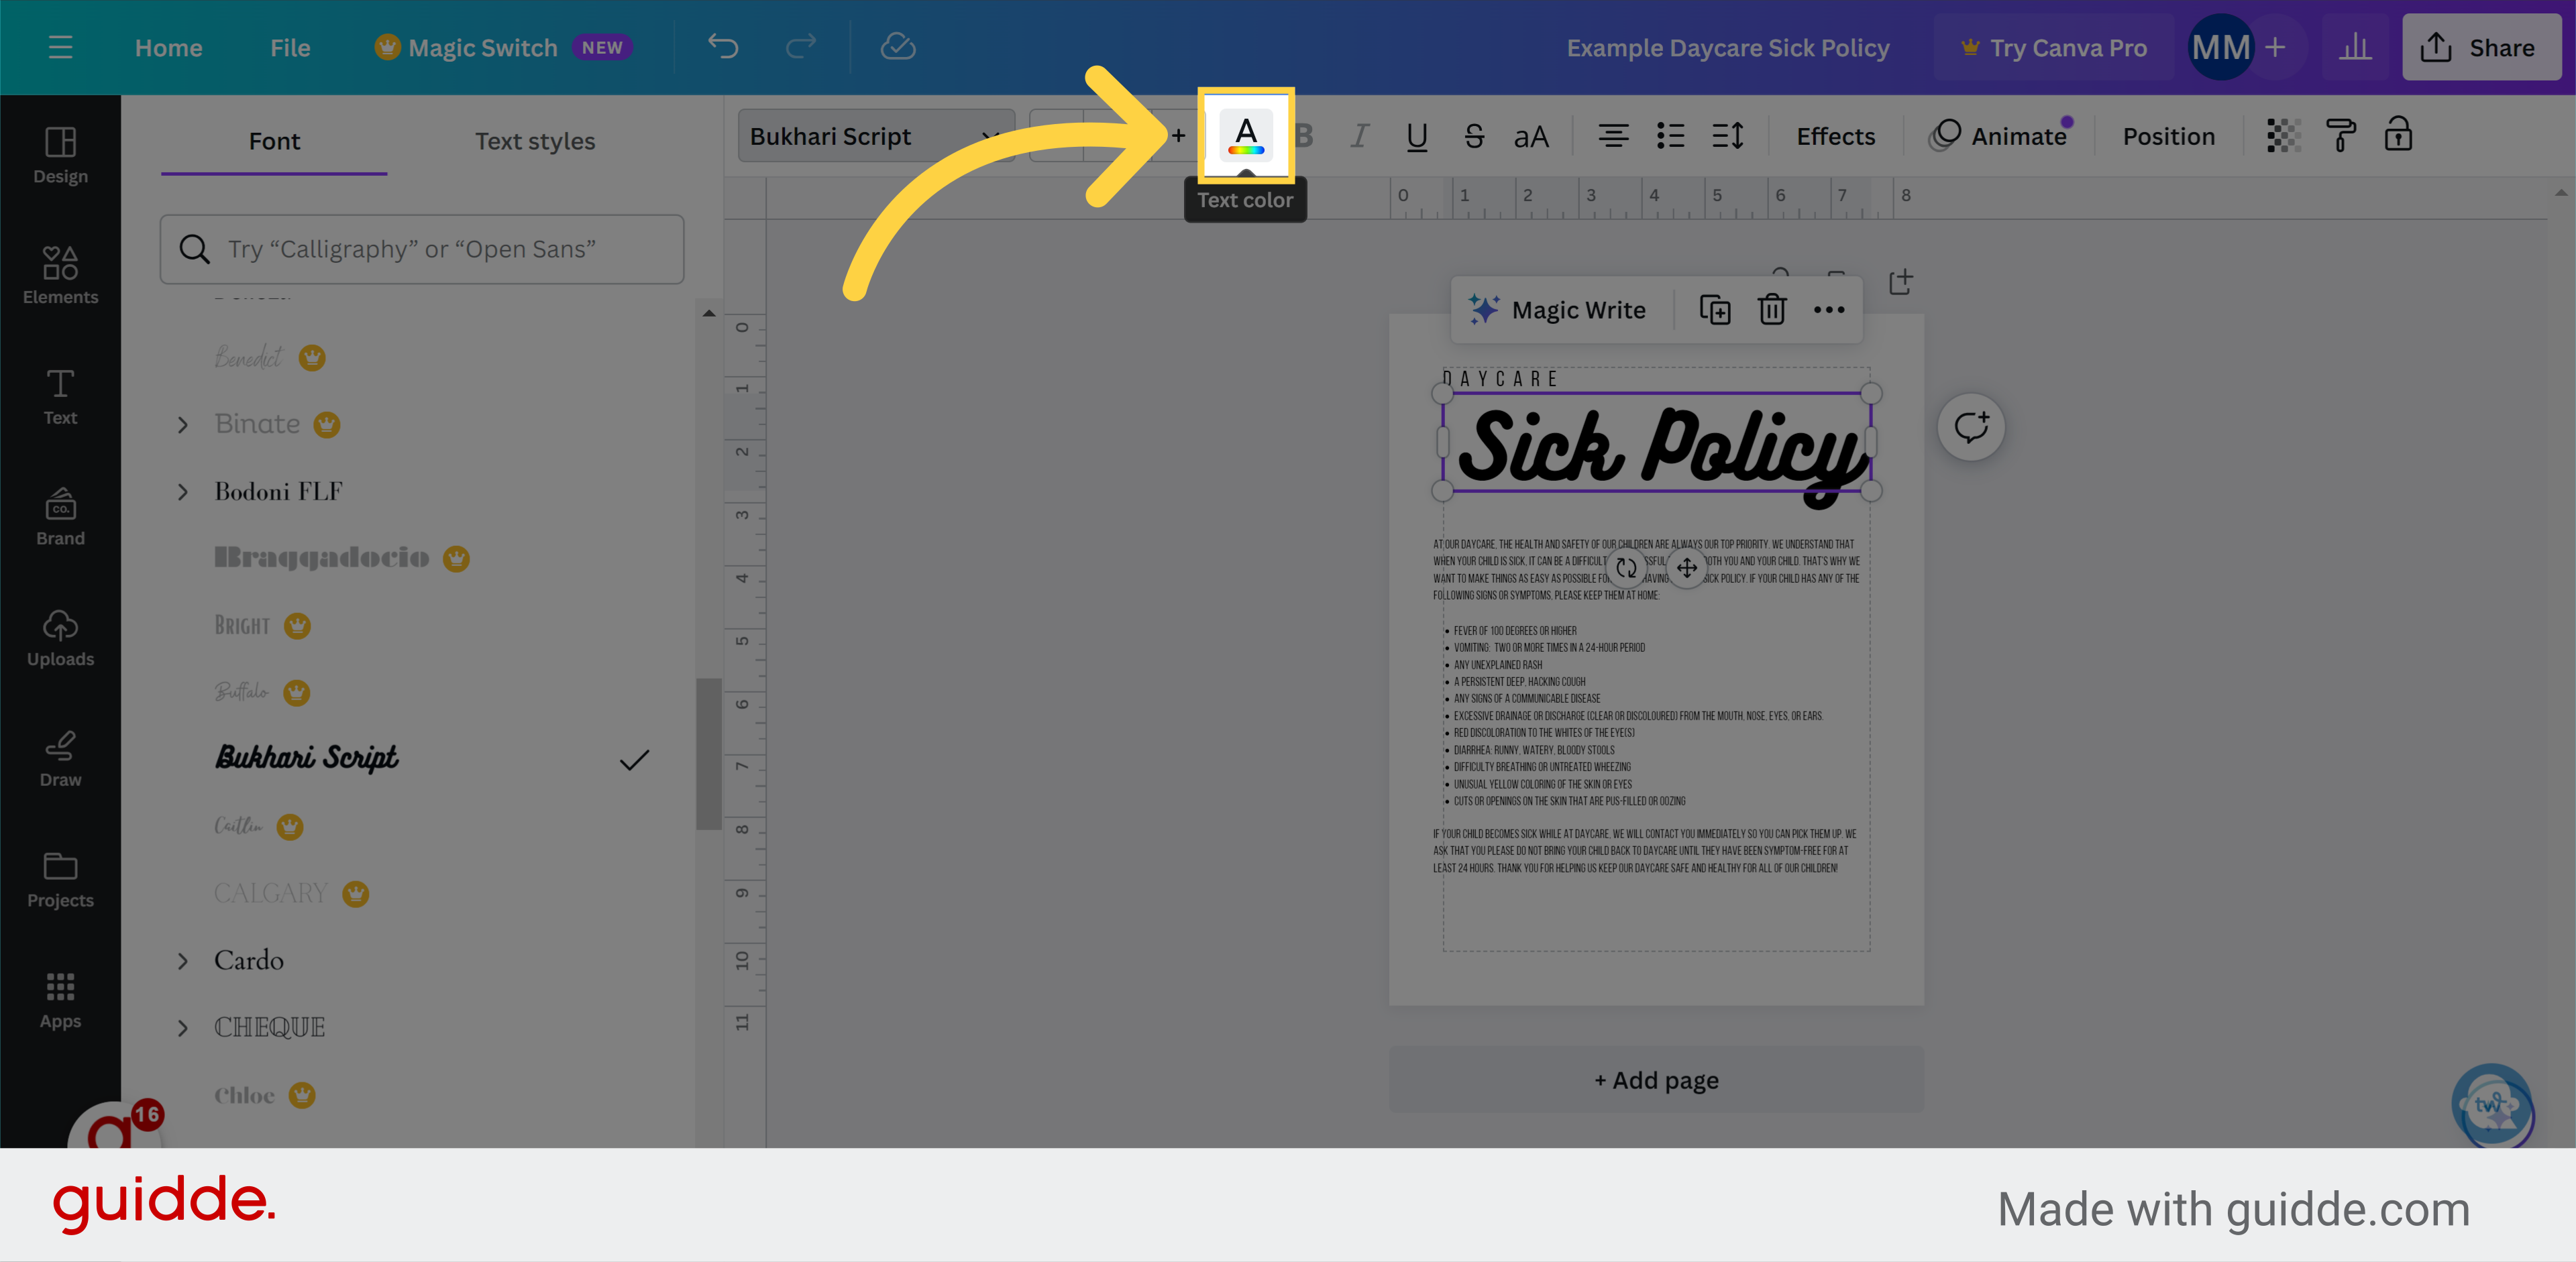Image resolution: width=2576 pixels, height=1262 pixels.
Task: Open the Elements panel
Action: (x=60, y=275)
